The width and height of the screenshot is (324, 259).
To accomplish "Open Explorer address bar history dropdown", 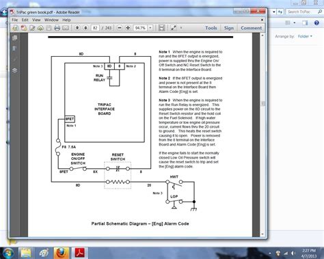I will (x=274, y=12).
